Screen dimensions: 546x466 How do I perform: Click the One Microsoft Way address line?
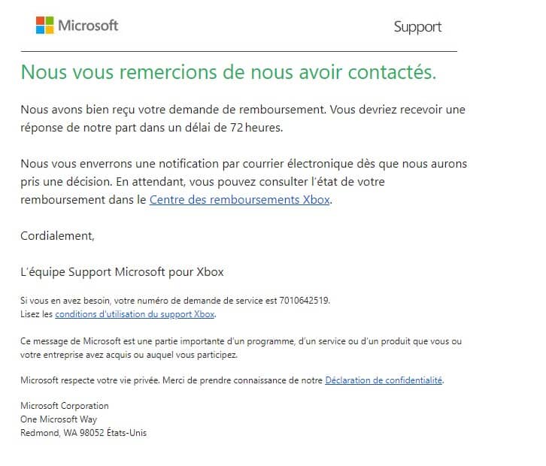pos(59,419)
